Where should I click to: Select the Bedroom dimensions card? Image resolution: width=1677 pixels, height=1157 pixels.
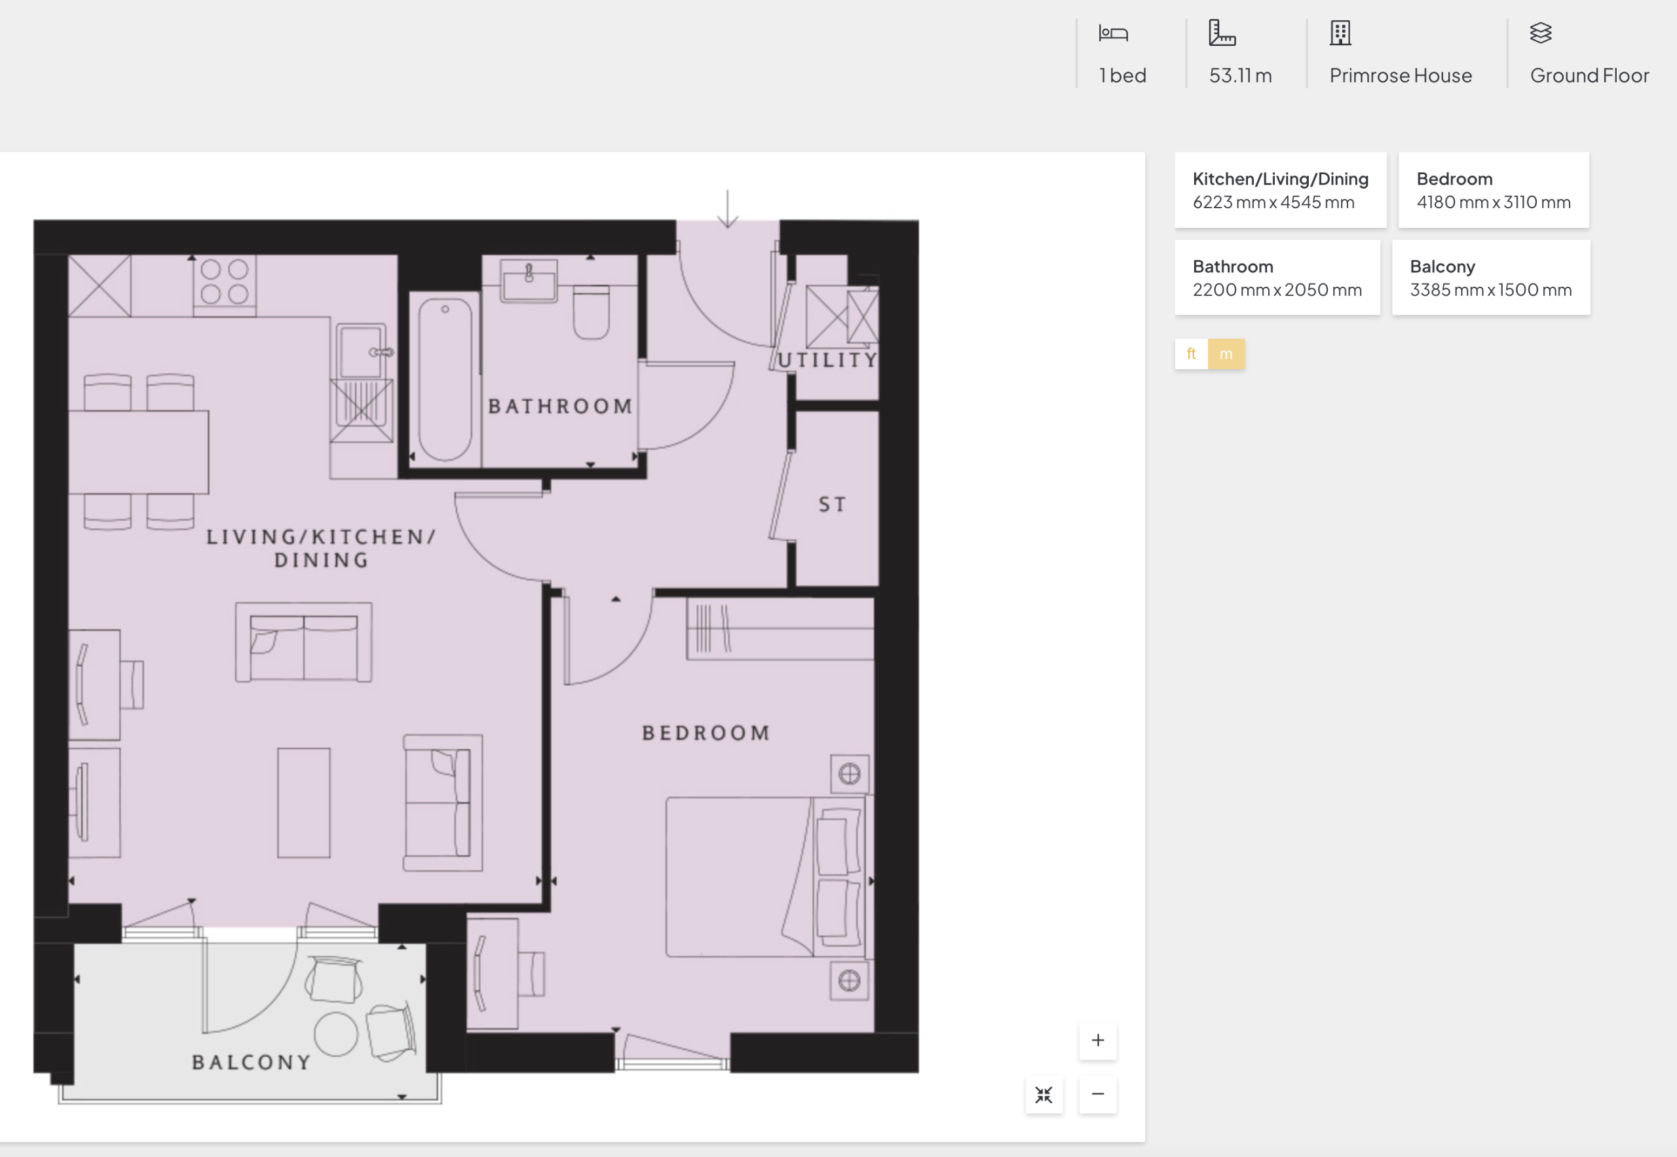coord(1494,190)
